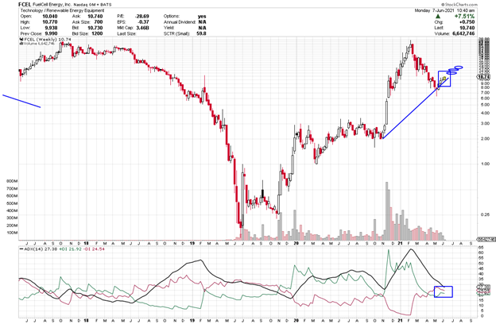Click the Options value yes
496x324 pixels.
click(x=202, y=16)
